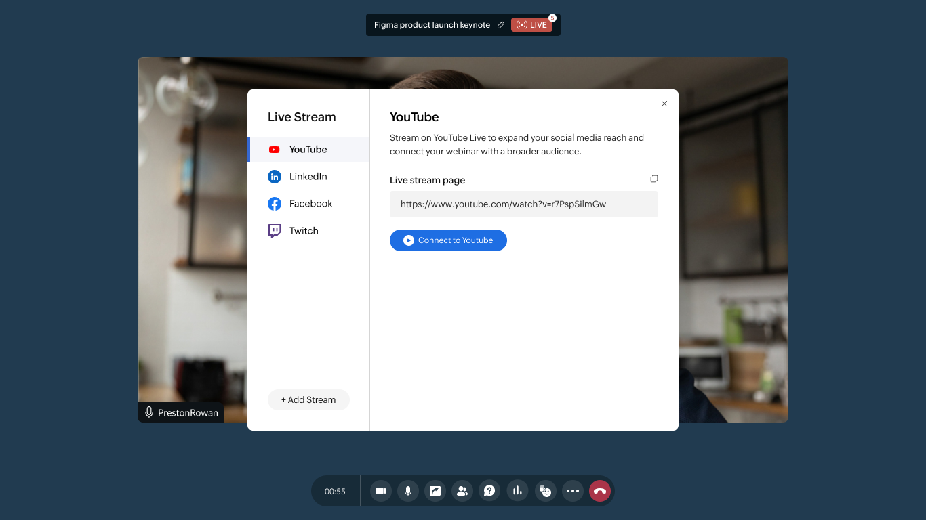
Task: Click the Stream on YouTube Live description text
Action: coord(517,144)
